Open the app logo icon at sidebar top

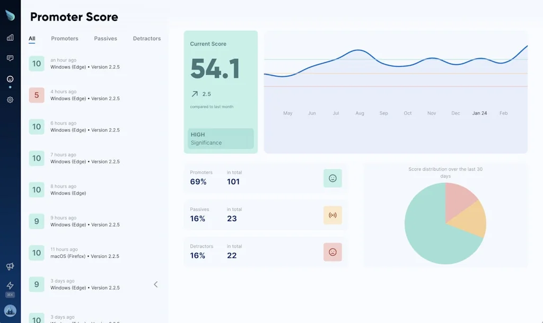coord(10,16)
